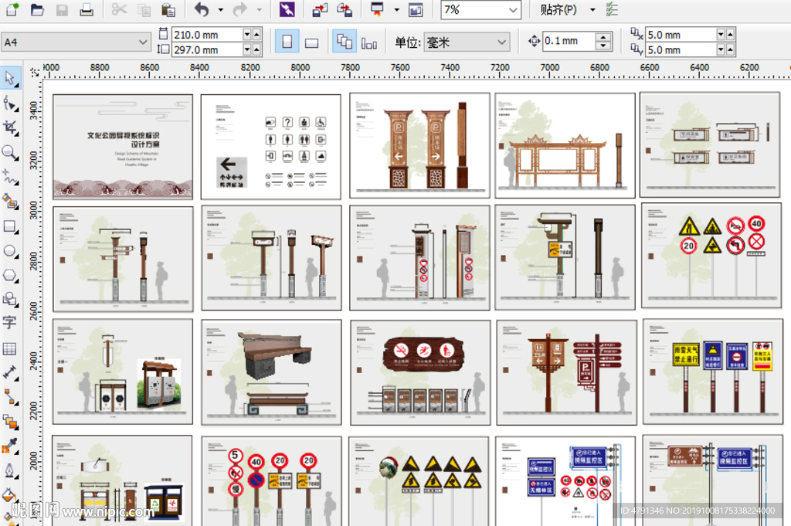Expand the application launcher dropdown arrow
Screen dimensions: 791x526
pos(396,9)
